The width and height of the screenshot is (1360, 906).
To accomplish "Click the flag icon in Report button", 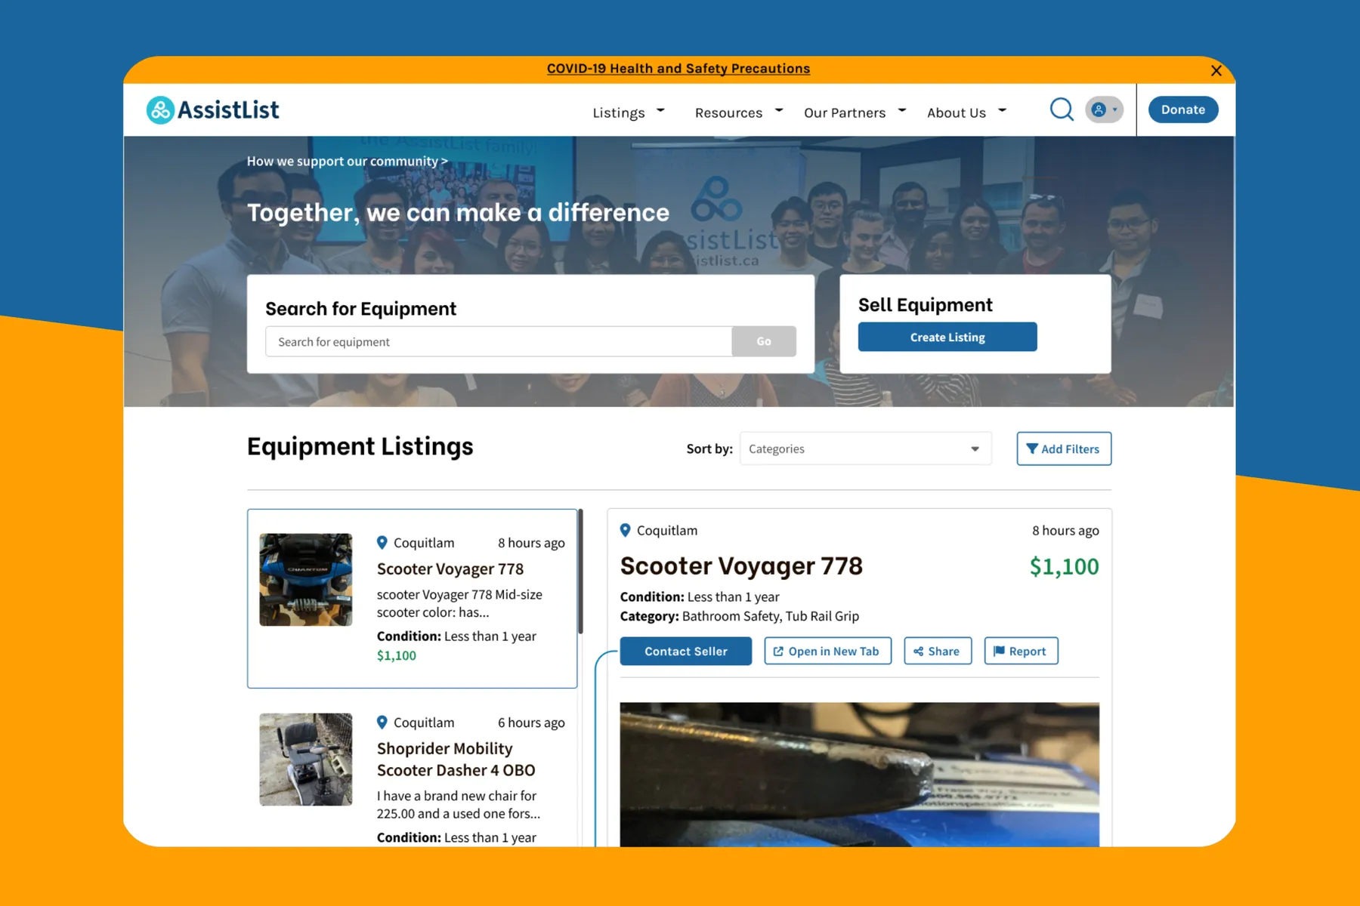I will click(x=999, y=651).
